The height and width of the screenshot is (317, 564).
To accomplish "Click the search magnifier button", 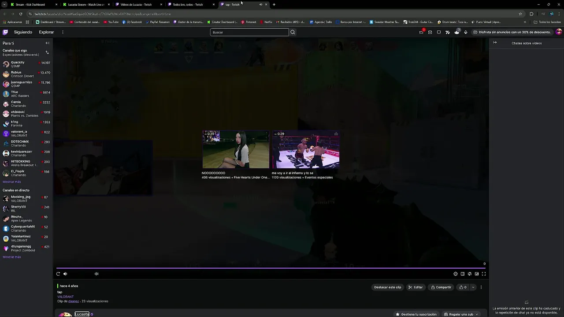I will (293, 32).
